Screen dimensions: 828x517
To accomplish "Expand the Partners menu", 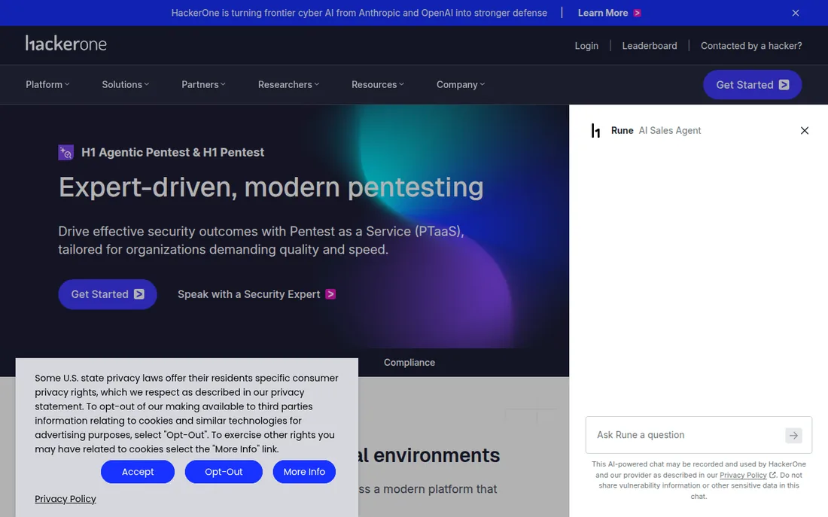I will pyautogui.click(x=203, y=84).
